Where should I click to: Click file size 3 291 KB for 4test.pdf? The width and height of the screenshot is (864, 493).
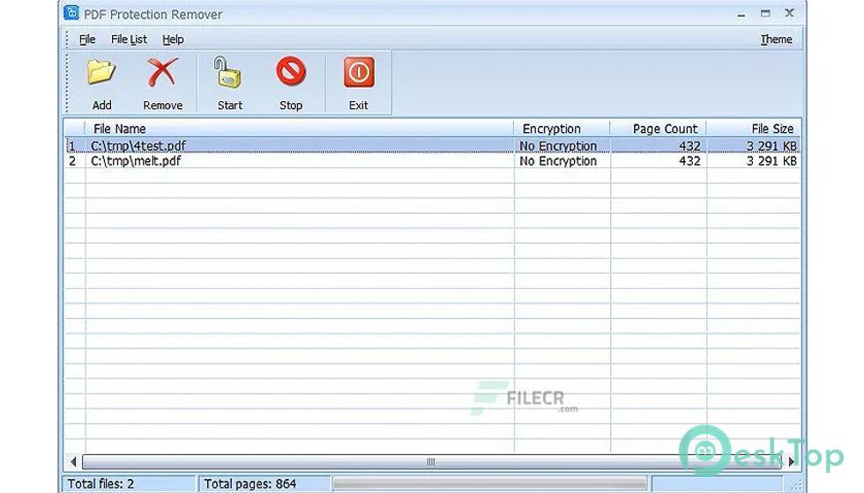pos(753,146)
